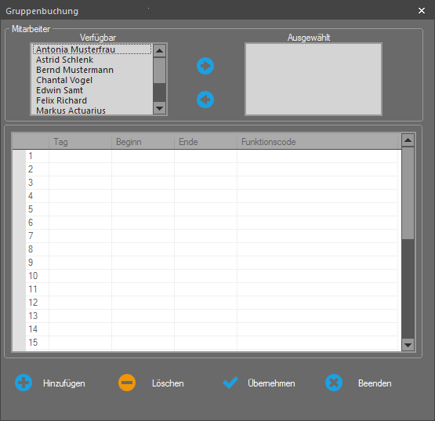Click the blue left arrow to remove employee
Screen dimensions: 435x421
pyautogui.click(x=205, y=100)
